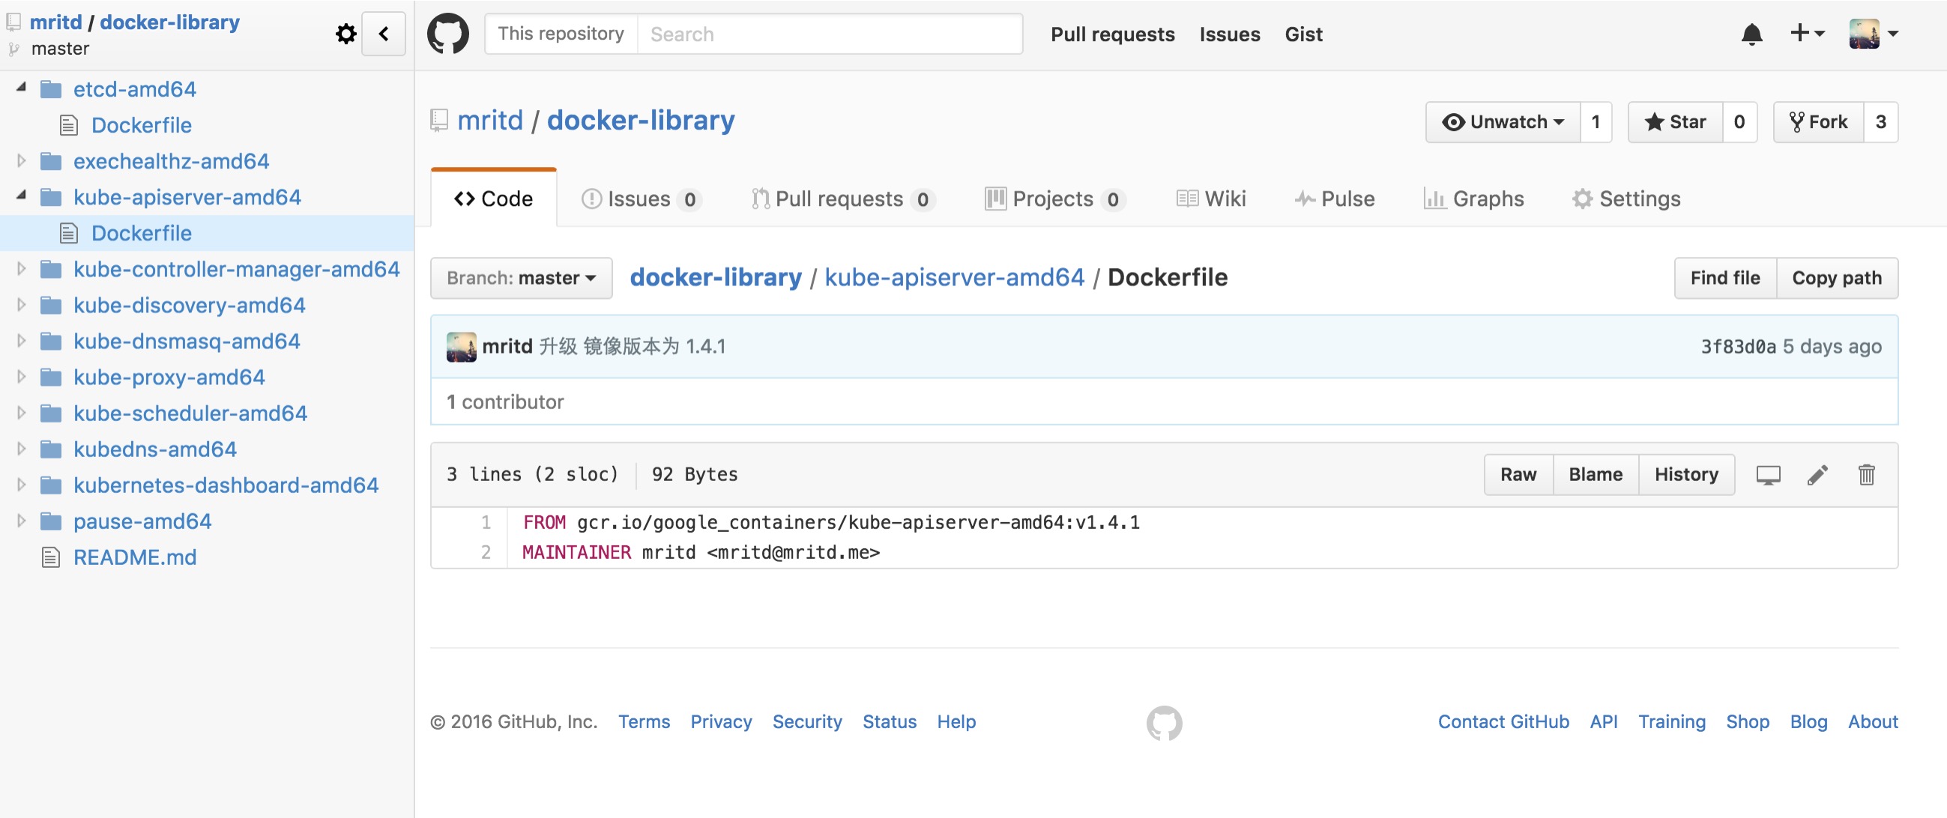View file History button
The height and width of the screenshot is (818, 1947).
click(1686, 475)
